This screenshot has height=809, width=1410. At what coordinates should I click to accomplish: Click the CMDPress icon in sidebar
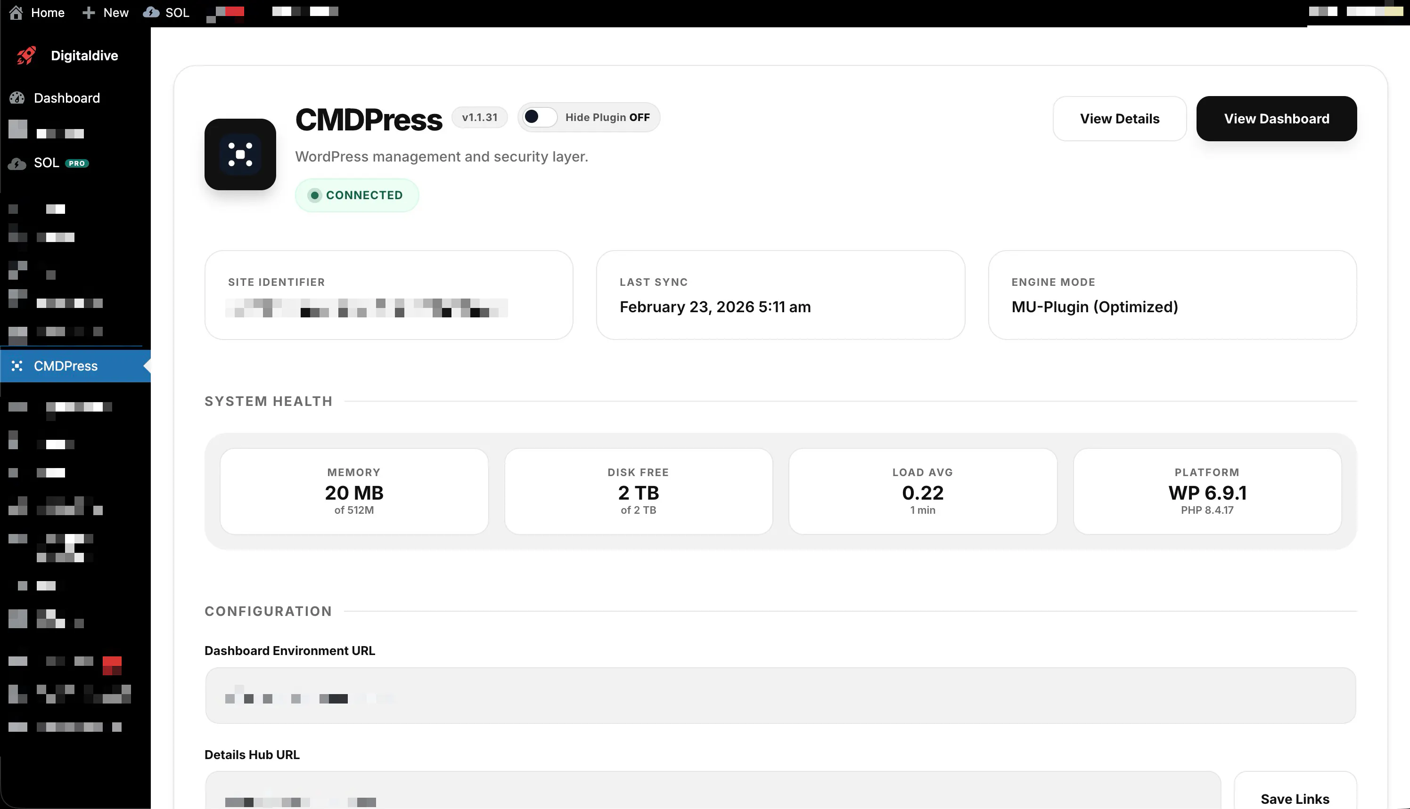coord(17,365)
